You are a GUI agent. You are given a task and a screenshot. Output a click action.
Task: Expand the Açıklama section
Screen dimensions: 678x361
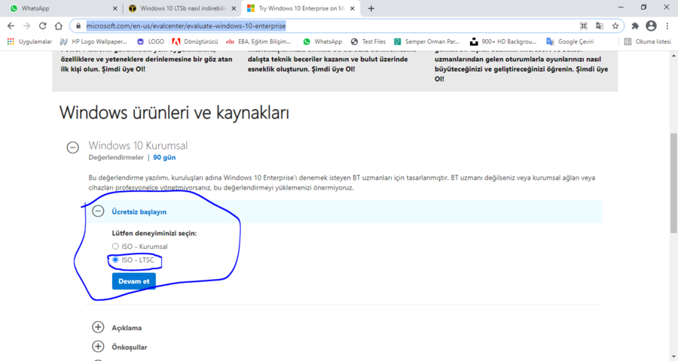click(x=98, y=327)
